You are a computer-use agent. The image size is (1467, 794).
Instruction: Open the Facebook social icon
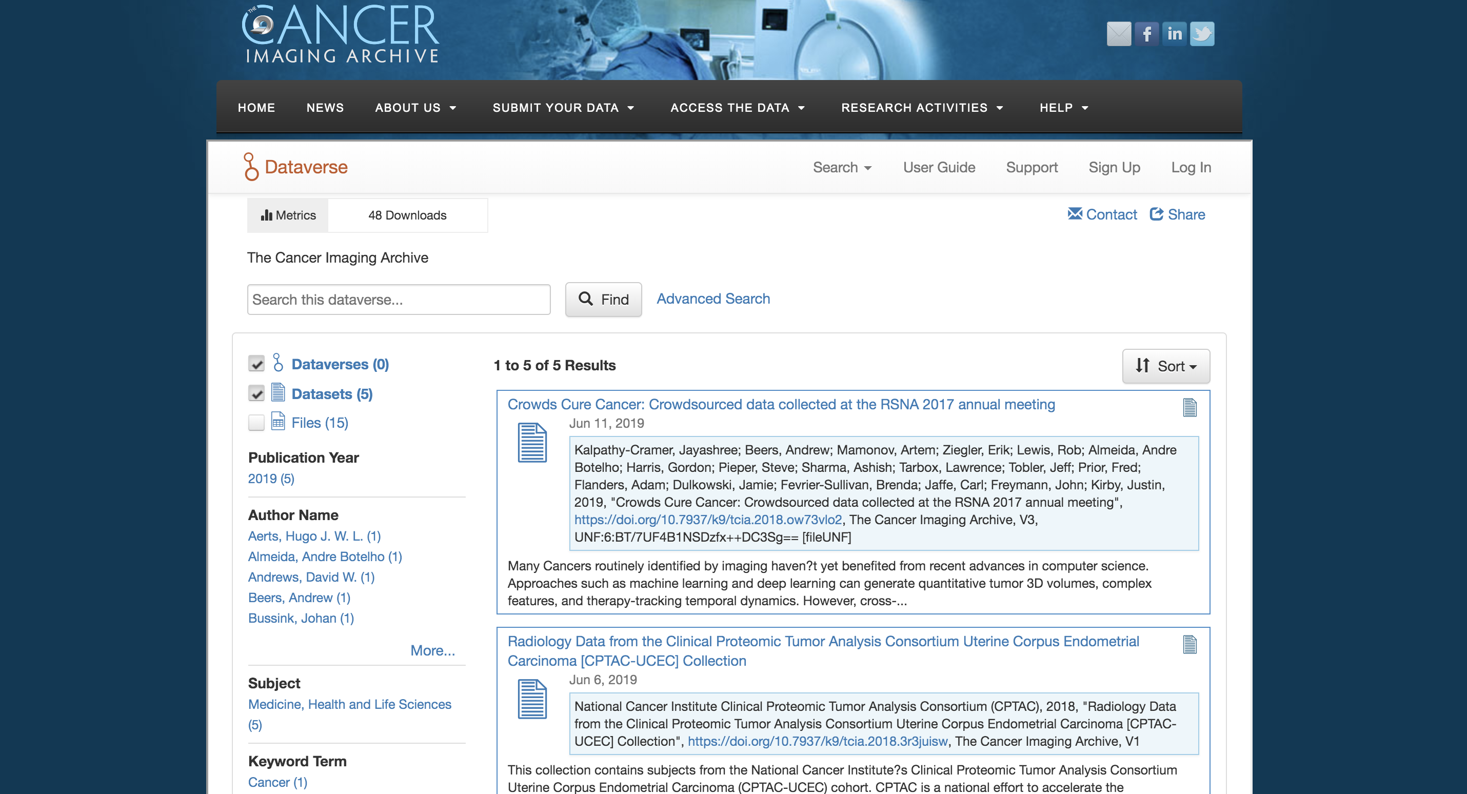pos(1146,34)
